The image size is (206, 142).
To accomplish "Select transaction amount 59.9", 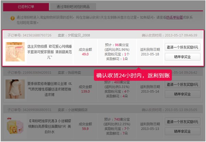I will click(85, 129).
